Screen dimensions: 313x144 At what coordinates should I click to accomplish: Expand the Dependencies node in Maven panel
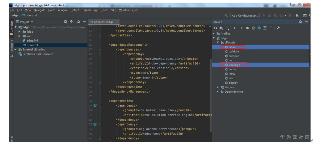(218, 92)
